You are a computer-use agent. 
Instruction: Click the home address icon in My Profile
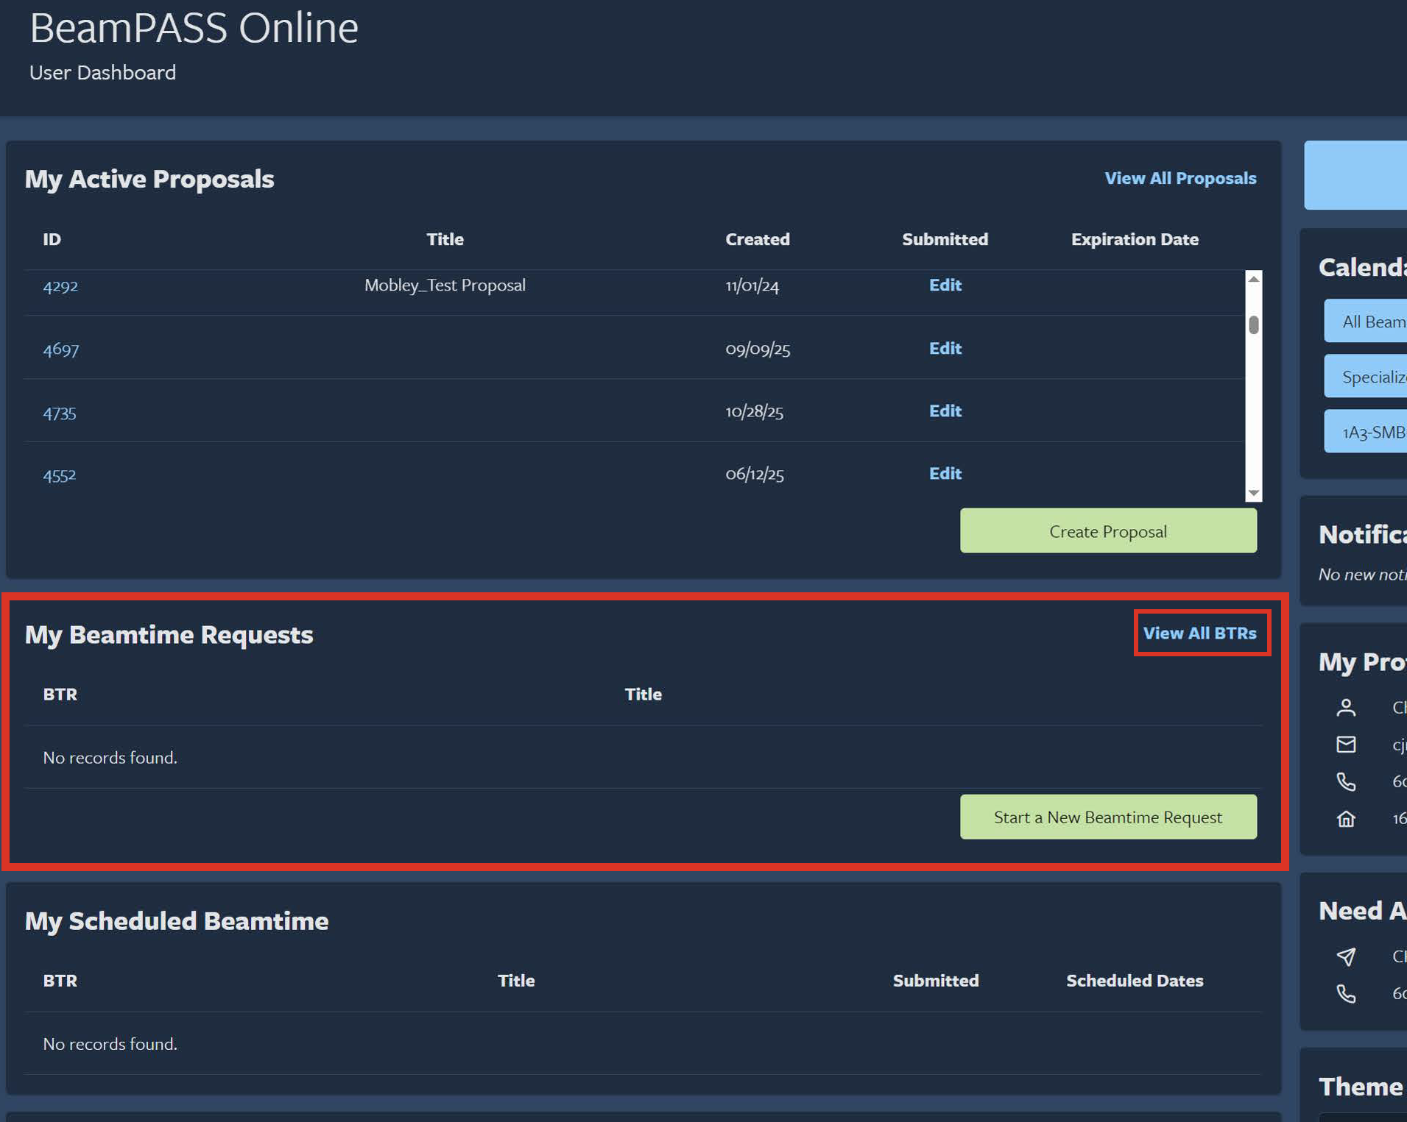(1346, 818)
